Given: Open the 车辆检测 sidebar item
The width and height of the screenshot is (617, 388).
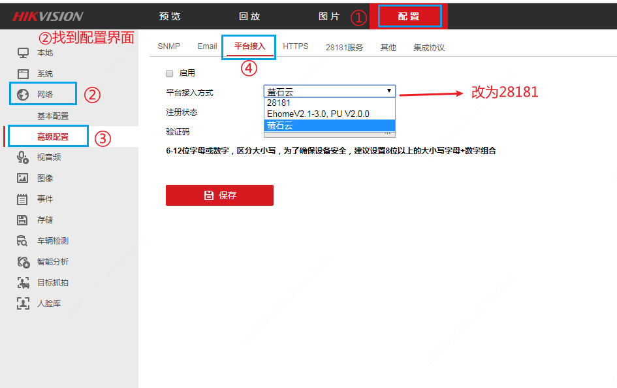Looking at the screenshot, I should click(53, 241).
